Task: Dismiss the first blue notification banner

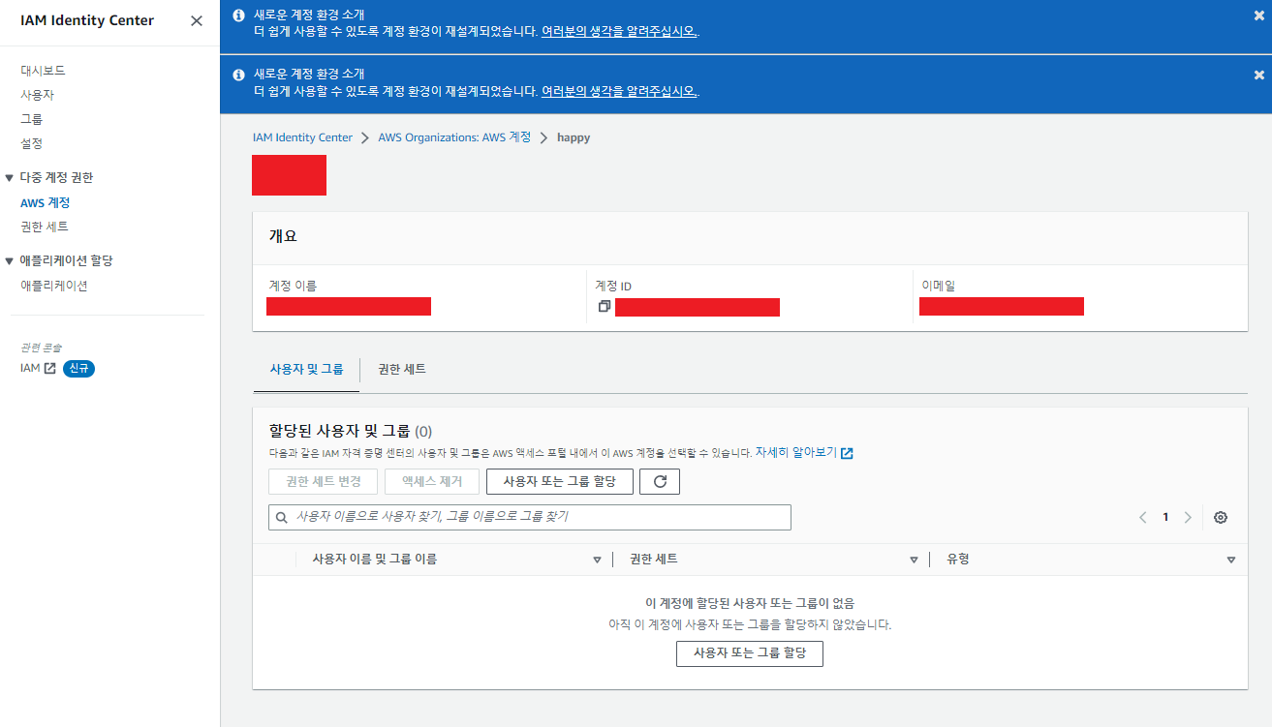Action: 1258,15
